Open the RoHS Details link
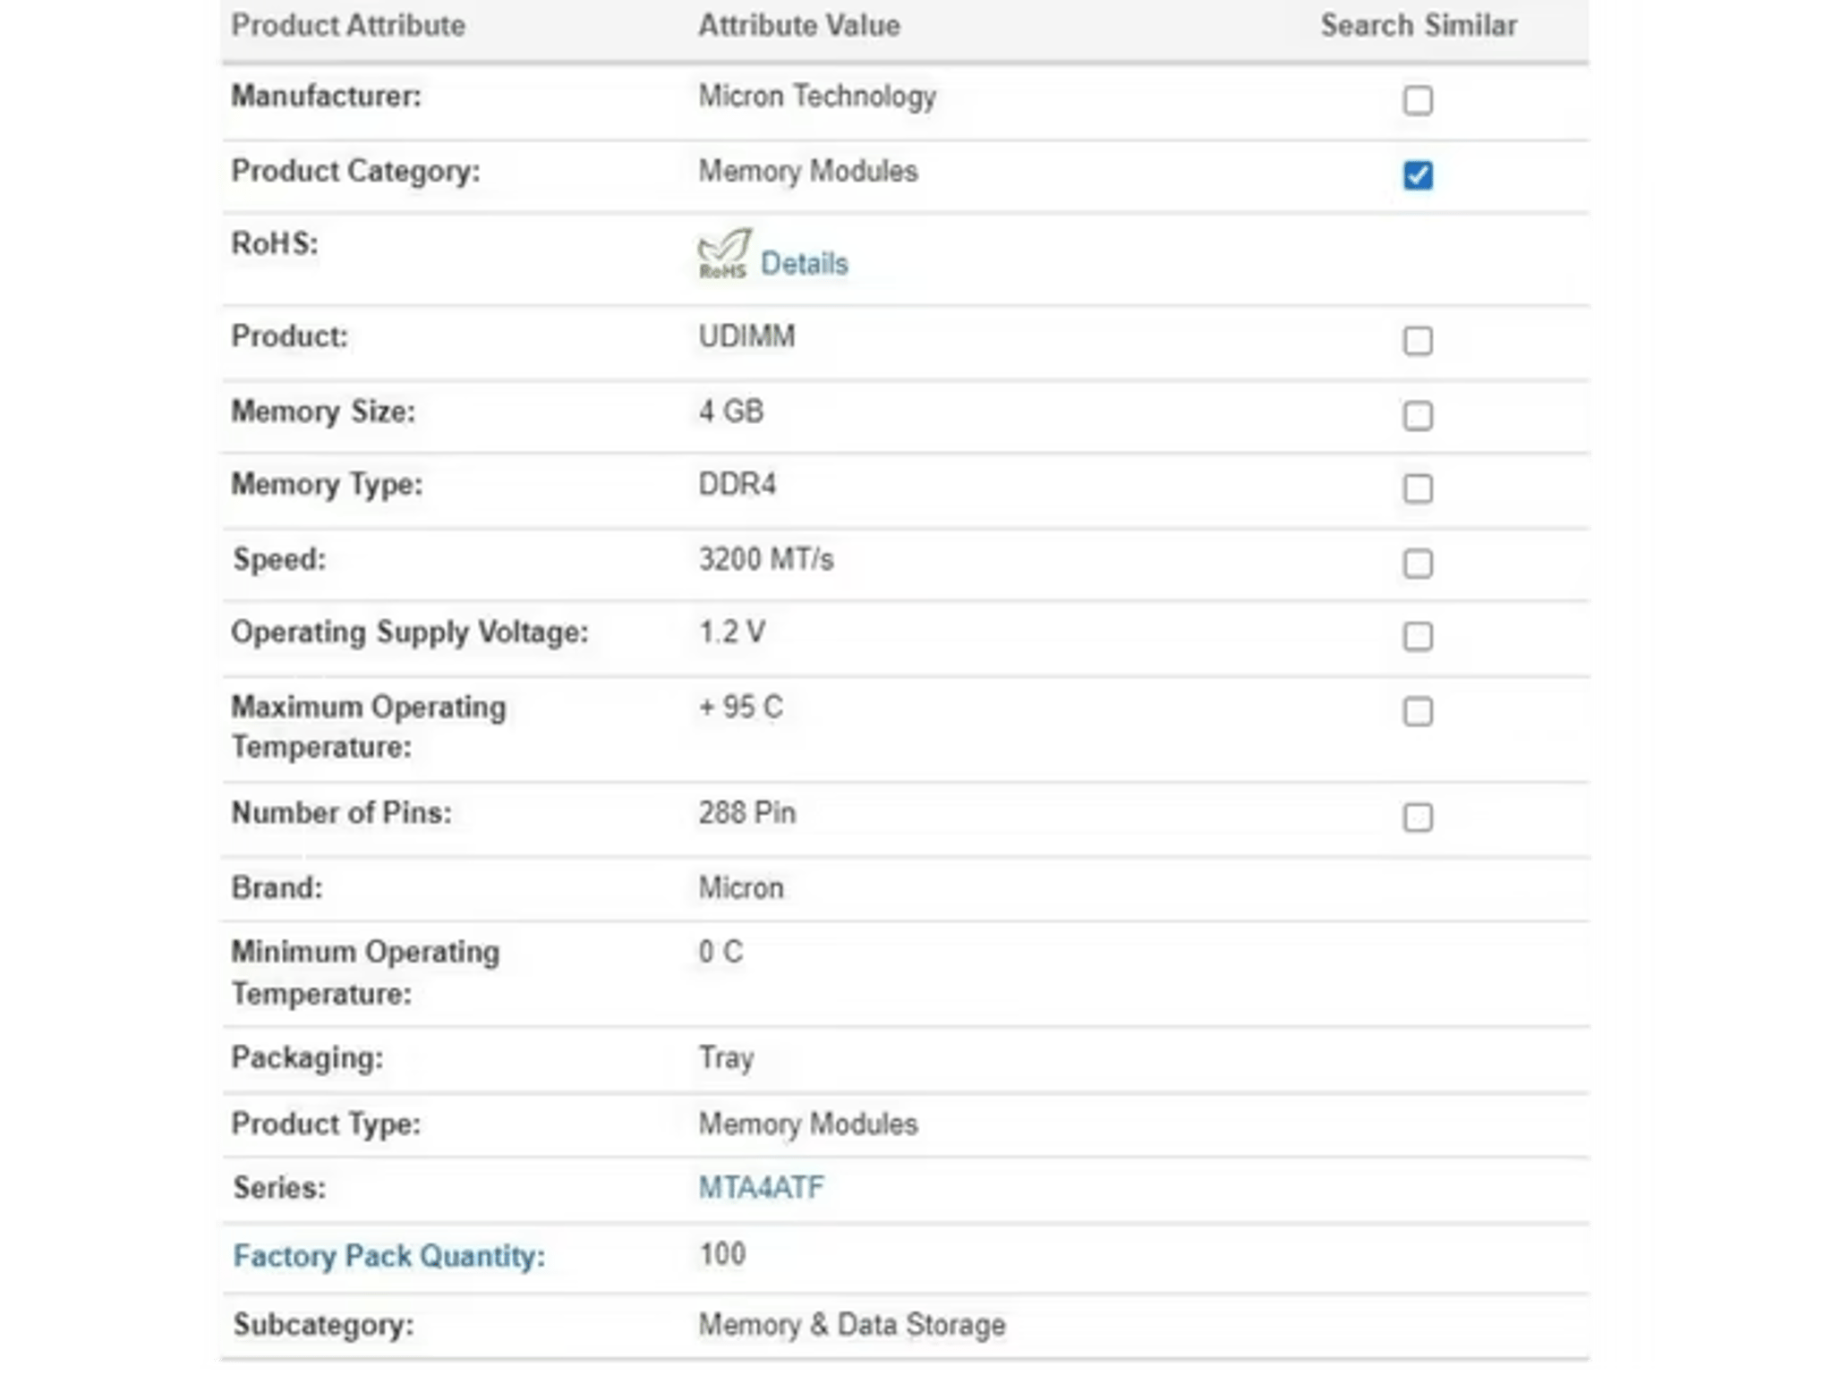 click(x=804, y=264)
